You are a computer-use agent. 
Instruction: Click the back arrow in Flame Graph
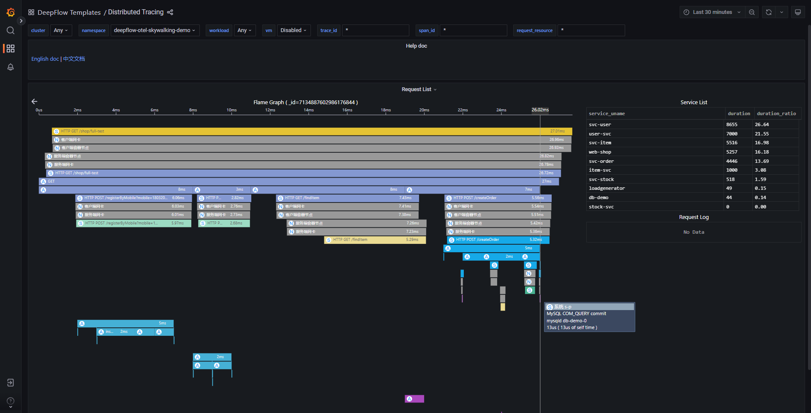pos(35,101)
